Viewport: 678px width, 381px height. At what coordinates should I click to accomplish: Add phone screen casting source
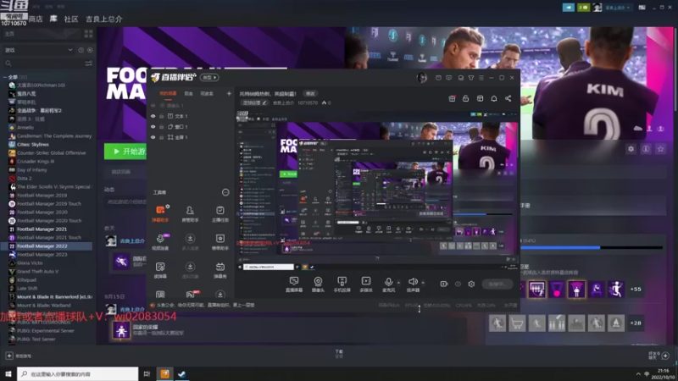pyautogui.click(x=342, y=284)
